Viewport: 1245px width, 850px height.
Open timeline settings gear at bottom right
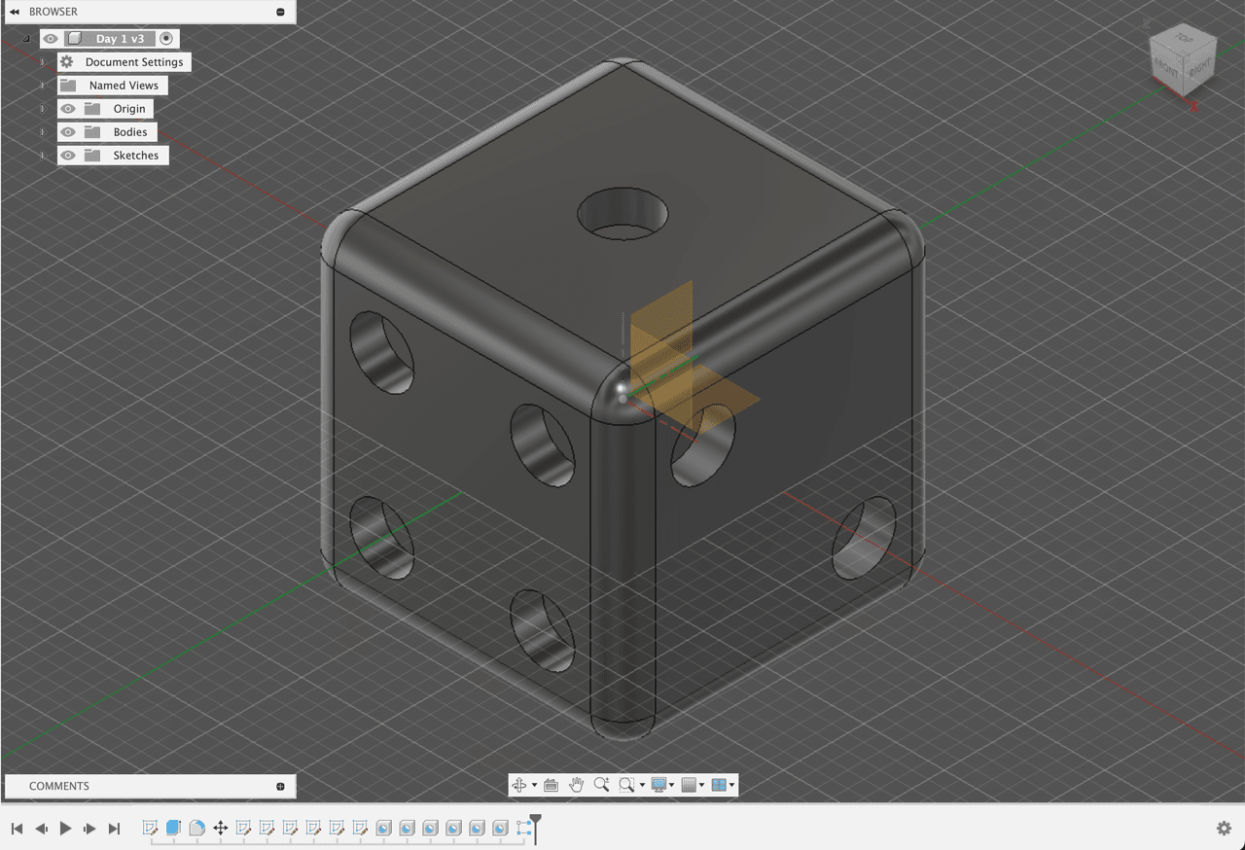point(1224,828)
